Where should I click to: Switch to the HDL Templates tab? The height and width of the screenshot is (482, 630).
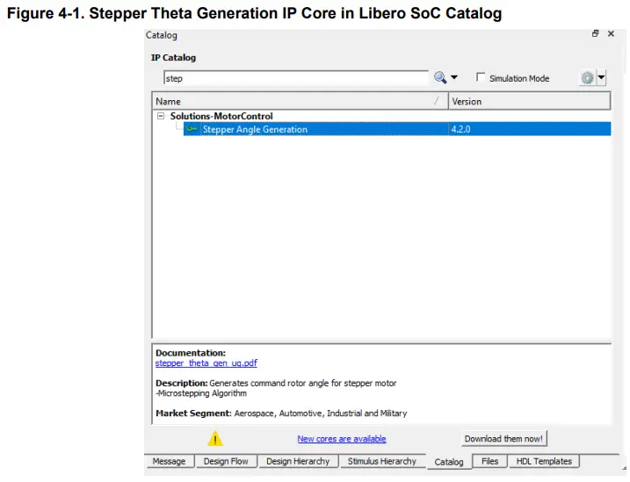click(544, 461)
